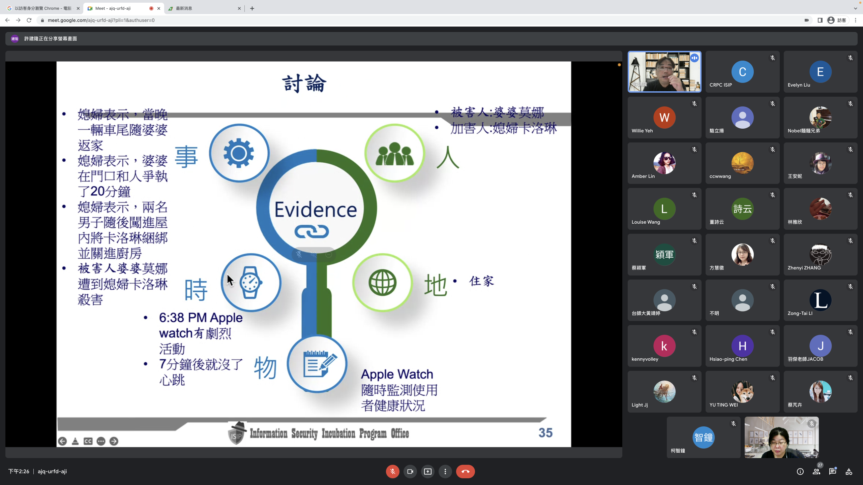Show the participants list panel
The width and height of the screenshot is (863, 485).
pyautogui.click(x=816, y=472)
